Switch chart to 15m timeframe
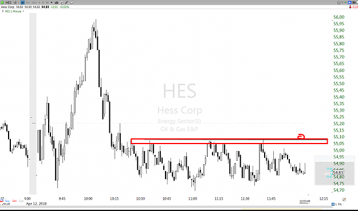The image size is (358, 211). pyautogui.click(x=34, y=3)
